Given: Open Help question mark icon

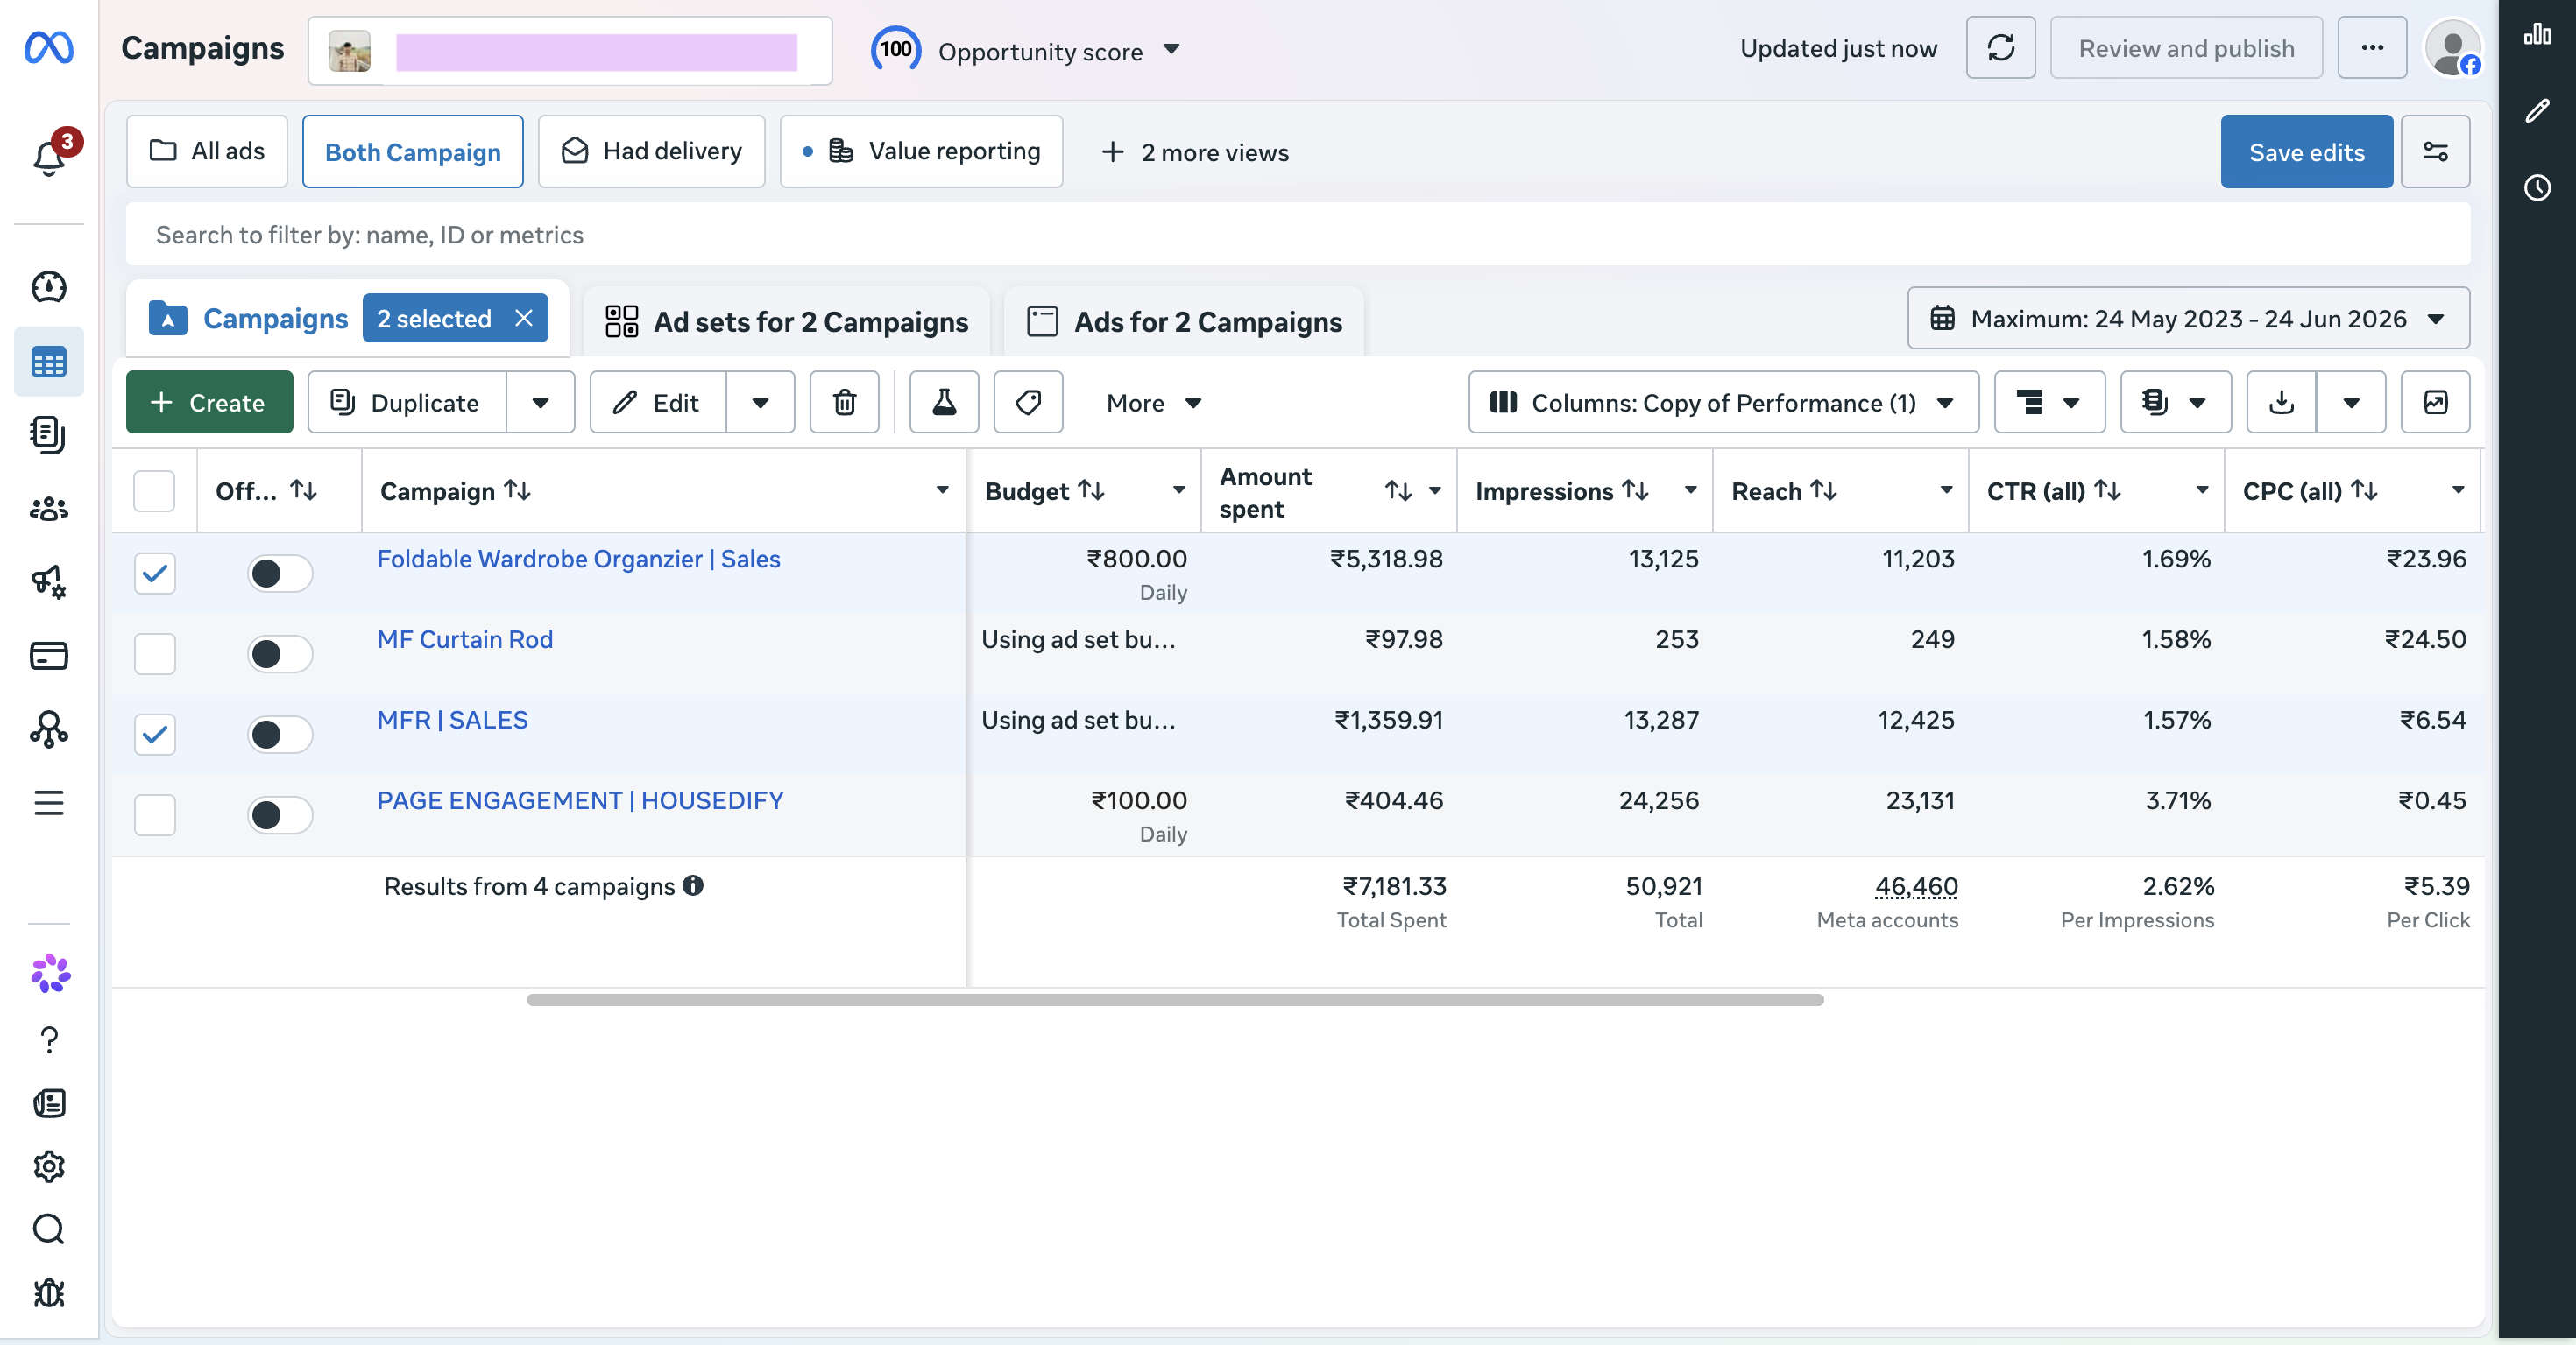Looking at the screenshot, I should pyautogui.click(x=48, y=1040).
